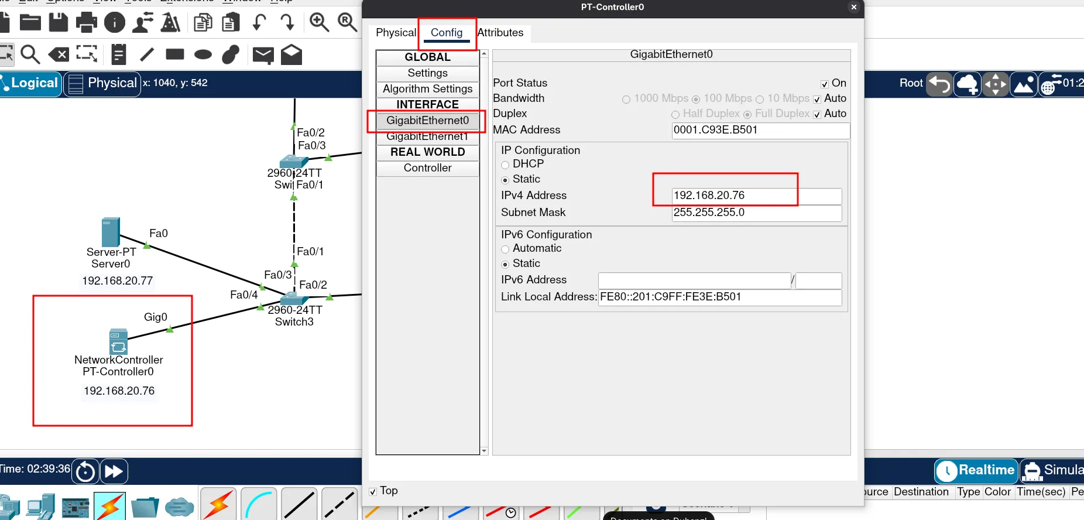The image size is (1084, 520).
Task: Open Algorithm Settings in config list
Action: (x=427, y=89)
